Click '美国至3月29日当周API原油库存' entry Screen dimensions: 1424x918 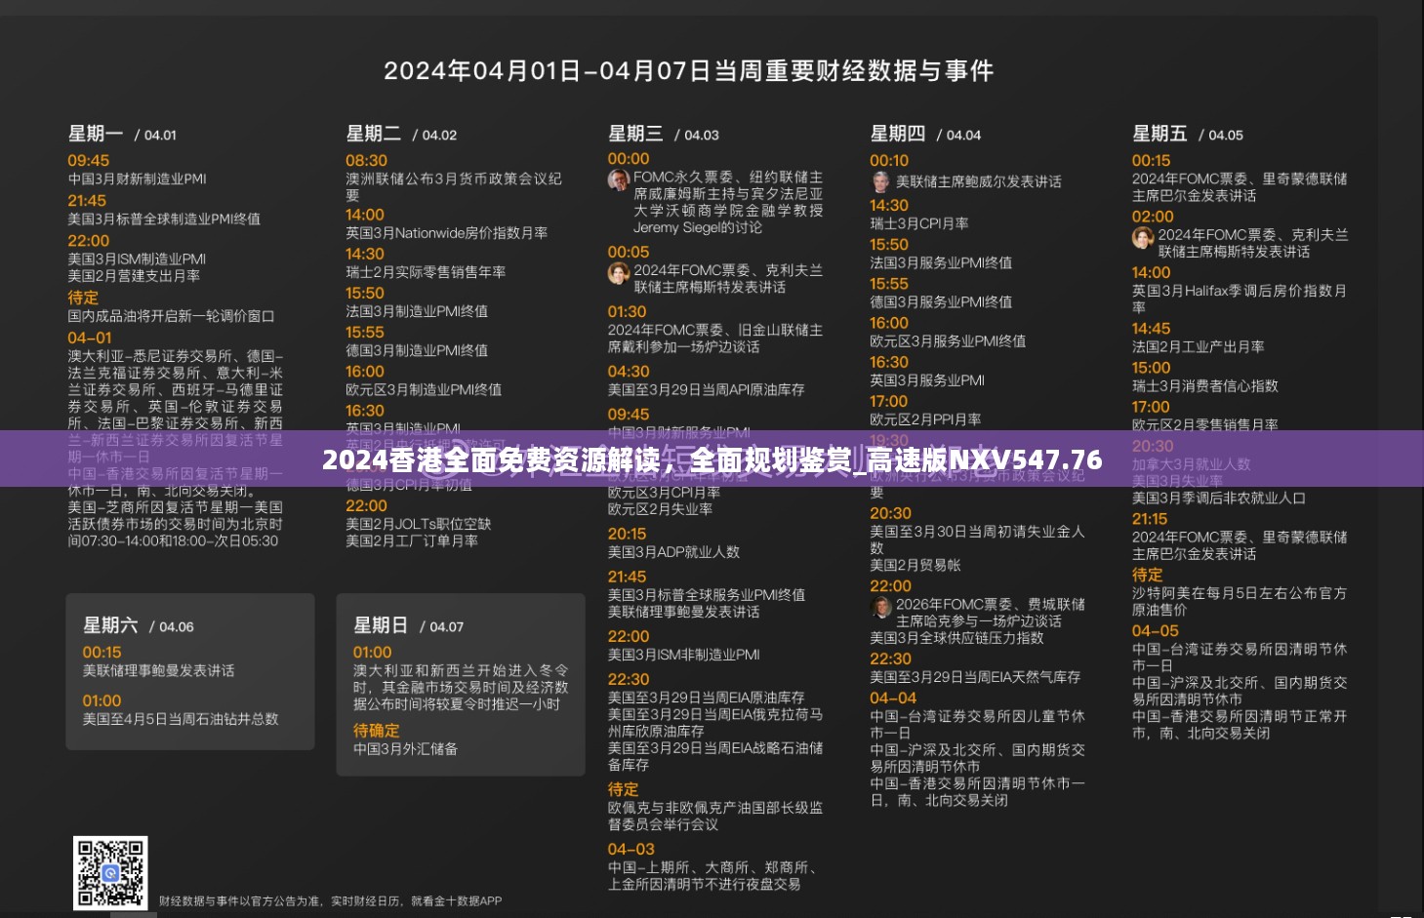[706, 389]
